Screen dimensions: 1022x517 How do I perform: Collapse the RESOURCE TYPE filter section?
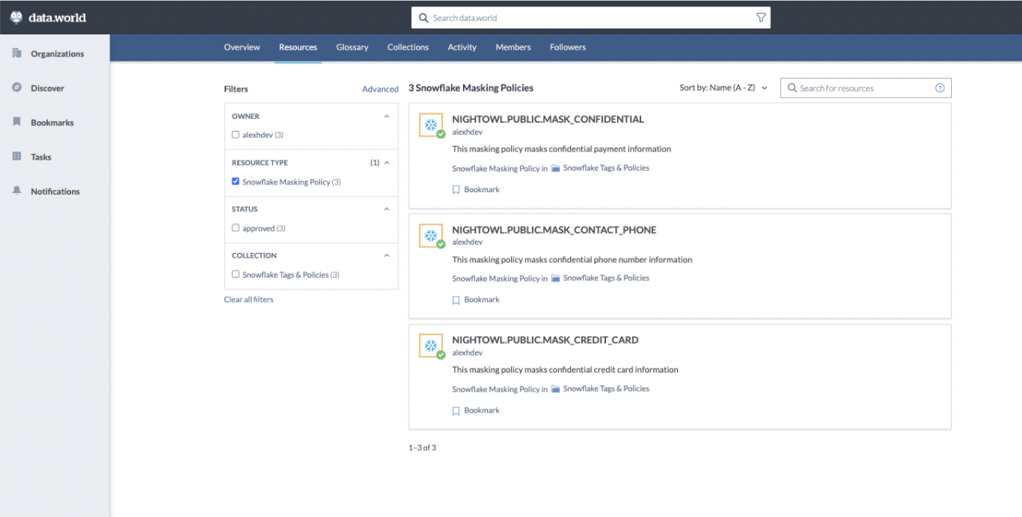point(386,163)
